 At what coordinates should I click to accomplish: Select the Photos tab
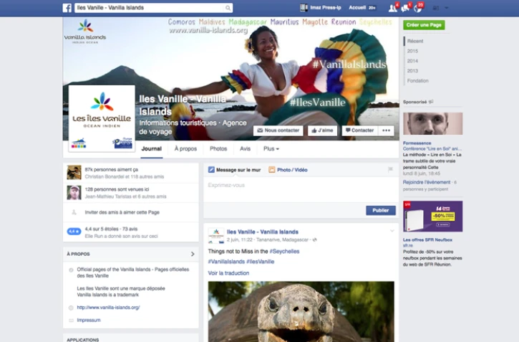[x=218, y=149]
